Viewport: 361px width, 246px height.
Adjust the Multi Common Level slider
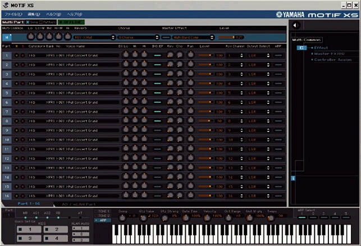click(x=227, y=37)
